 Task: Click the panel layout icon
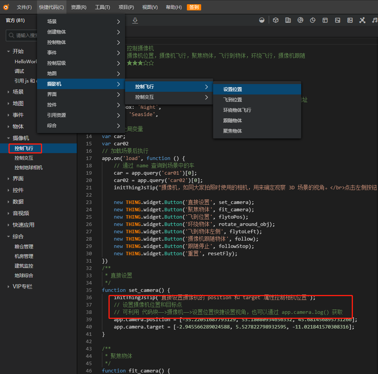coord(325,20)
